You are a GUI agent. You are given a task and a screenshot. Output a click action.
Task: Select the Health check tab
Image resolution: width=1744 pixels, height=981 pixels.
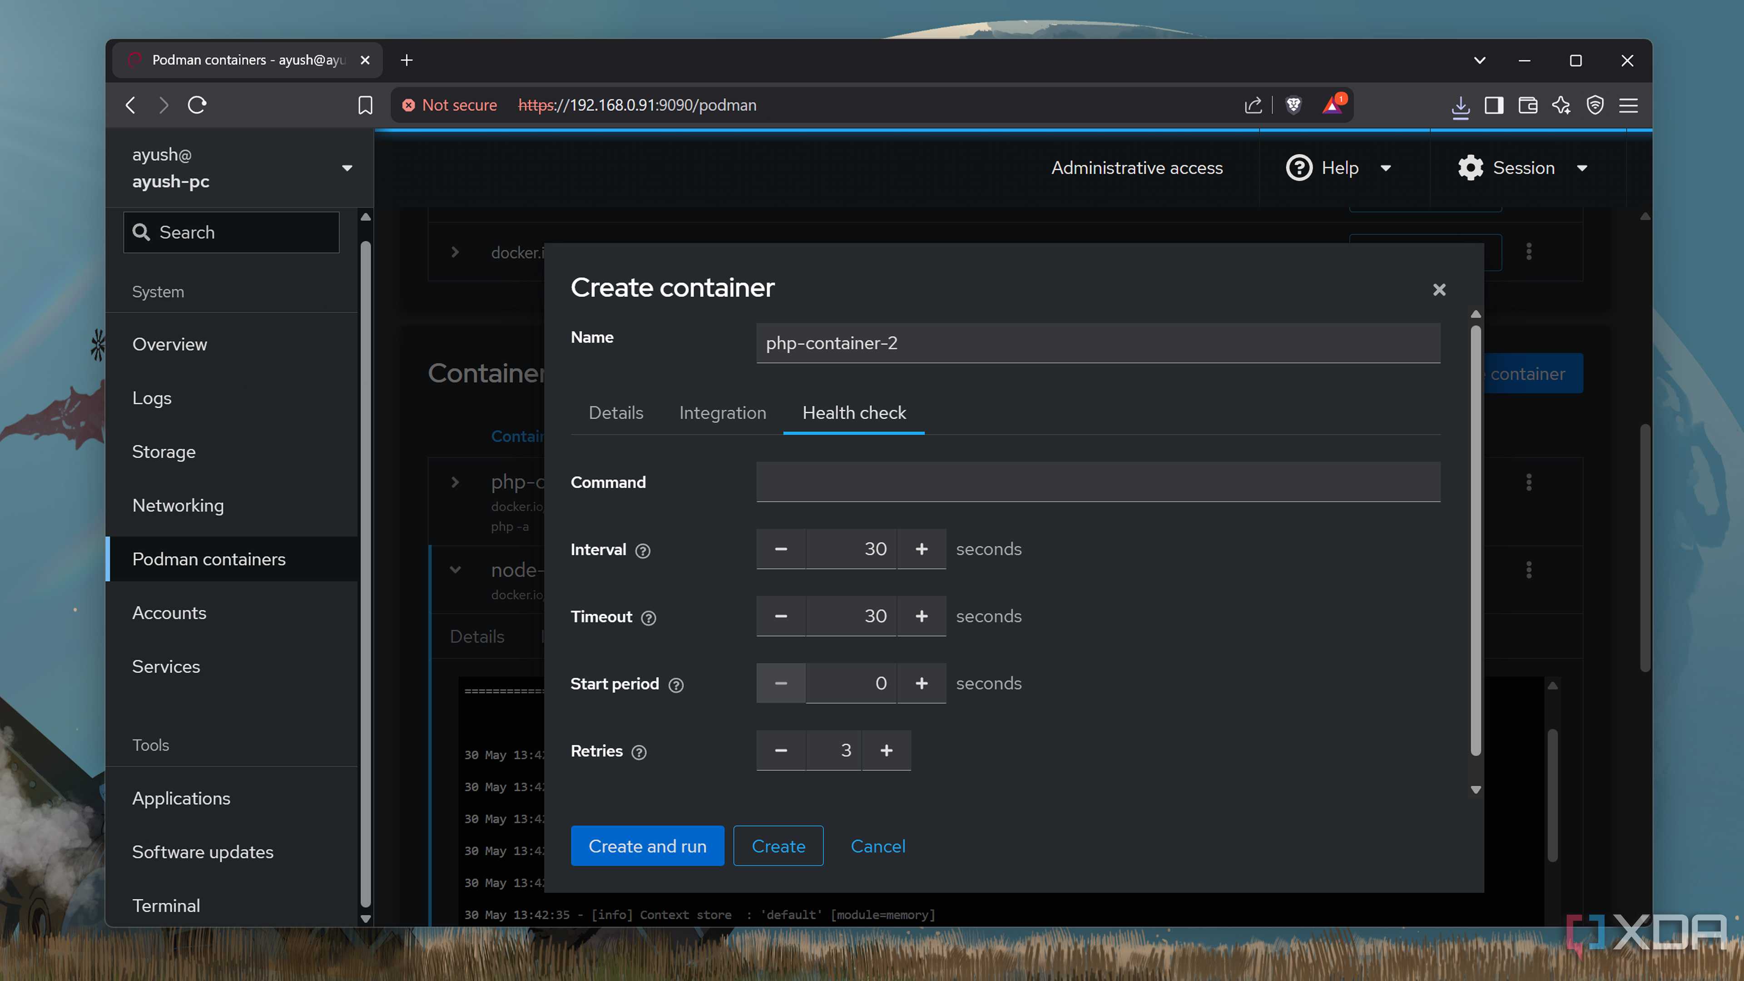pos(854,413)
